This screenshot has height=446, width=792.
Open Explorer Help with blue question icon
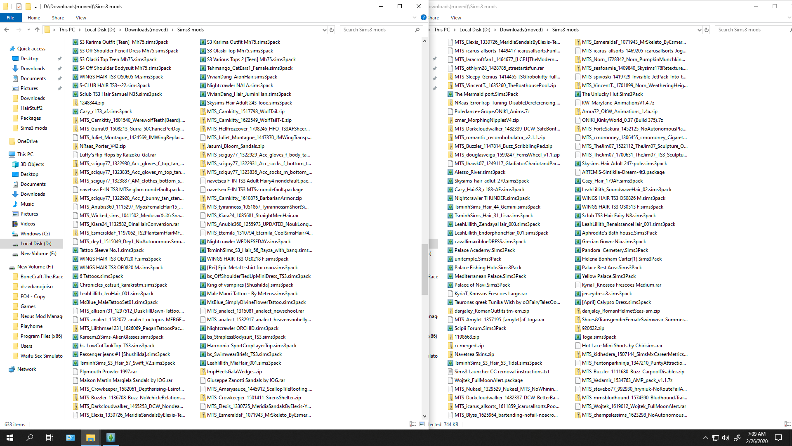click(x=423, y=18)
